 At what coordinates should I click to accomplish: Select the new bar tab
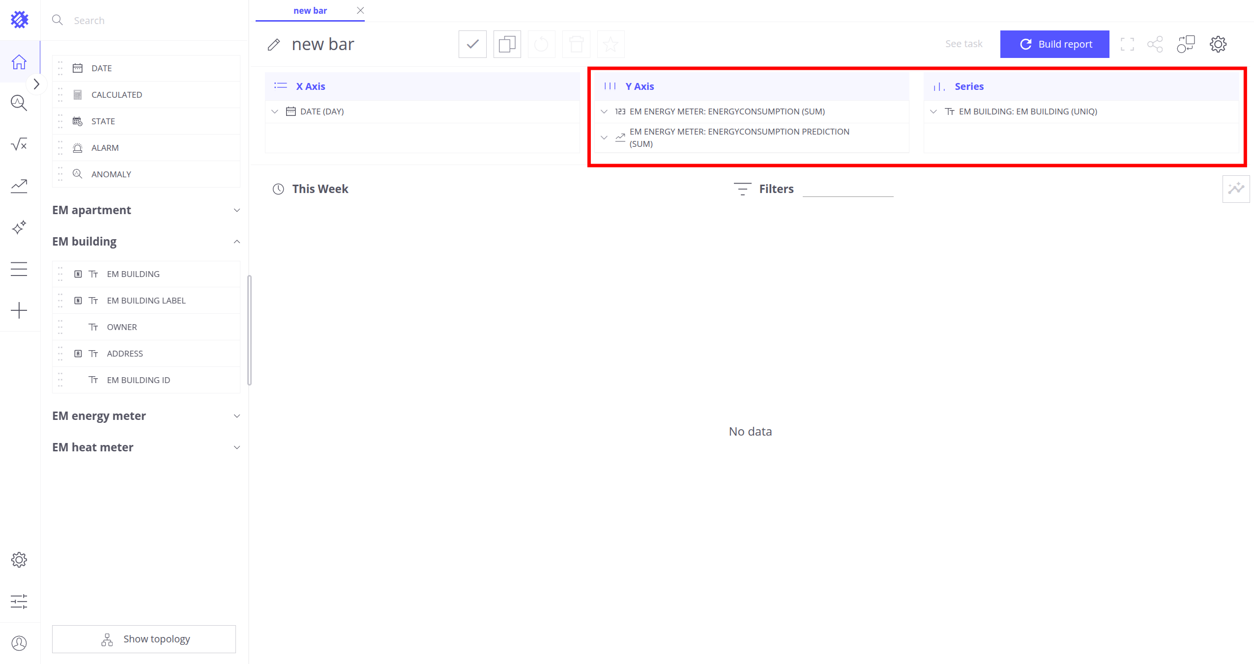[x=310, y=11]
